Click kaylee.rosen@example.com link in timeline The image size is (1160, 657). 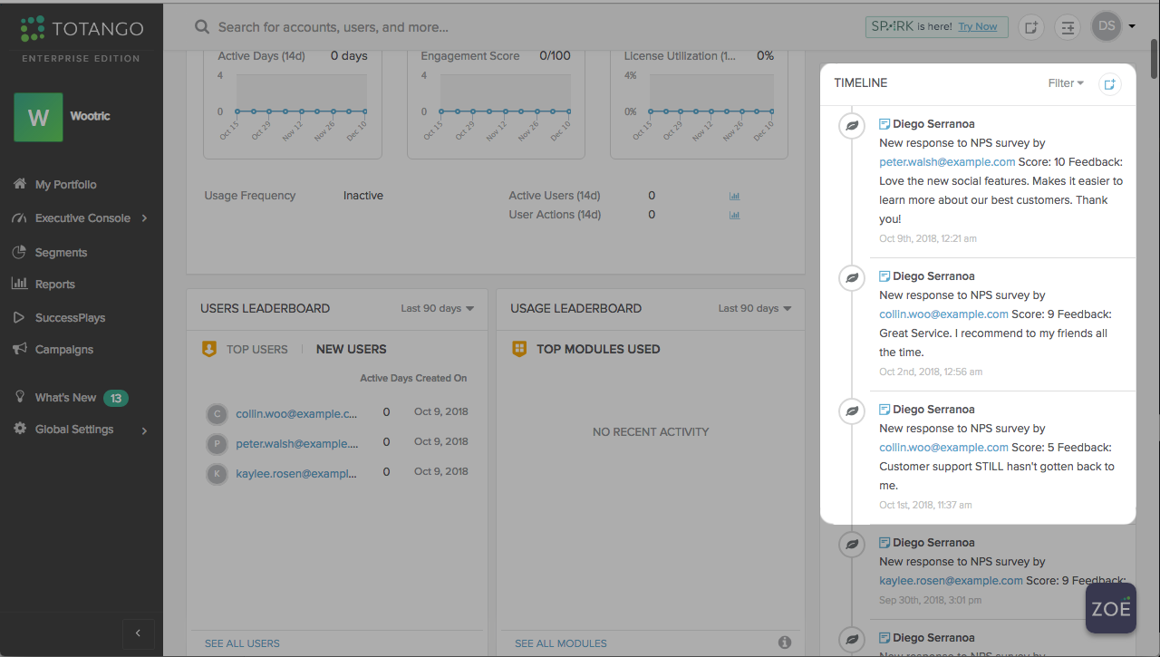click(x=951, y=581)
